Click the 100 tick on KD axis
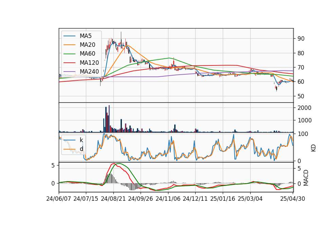Image resolution: width=326 pixels, height=234 pixels. point(303,134)
